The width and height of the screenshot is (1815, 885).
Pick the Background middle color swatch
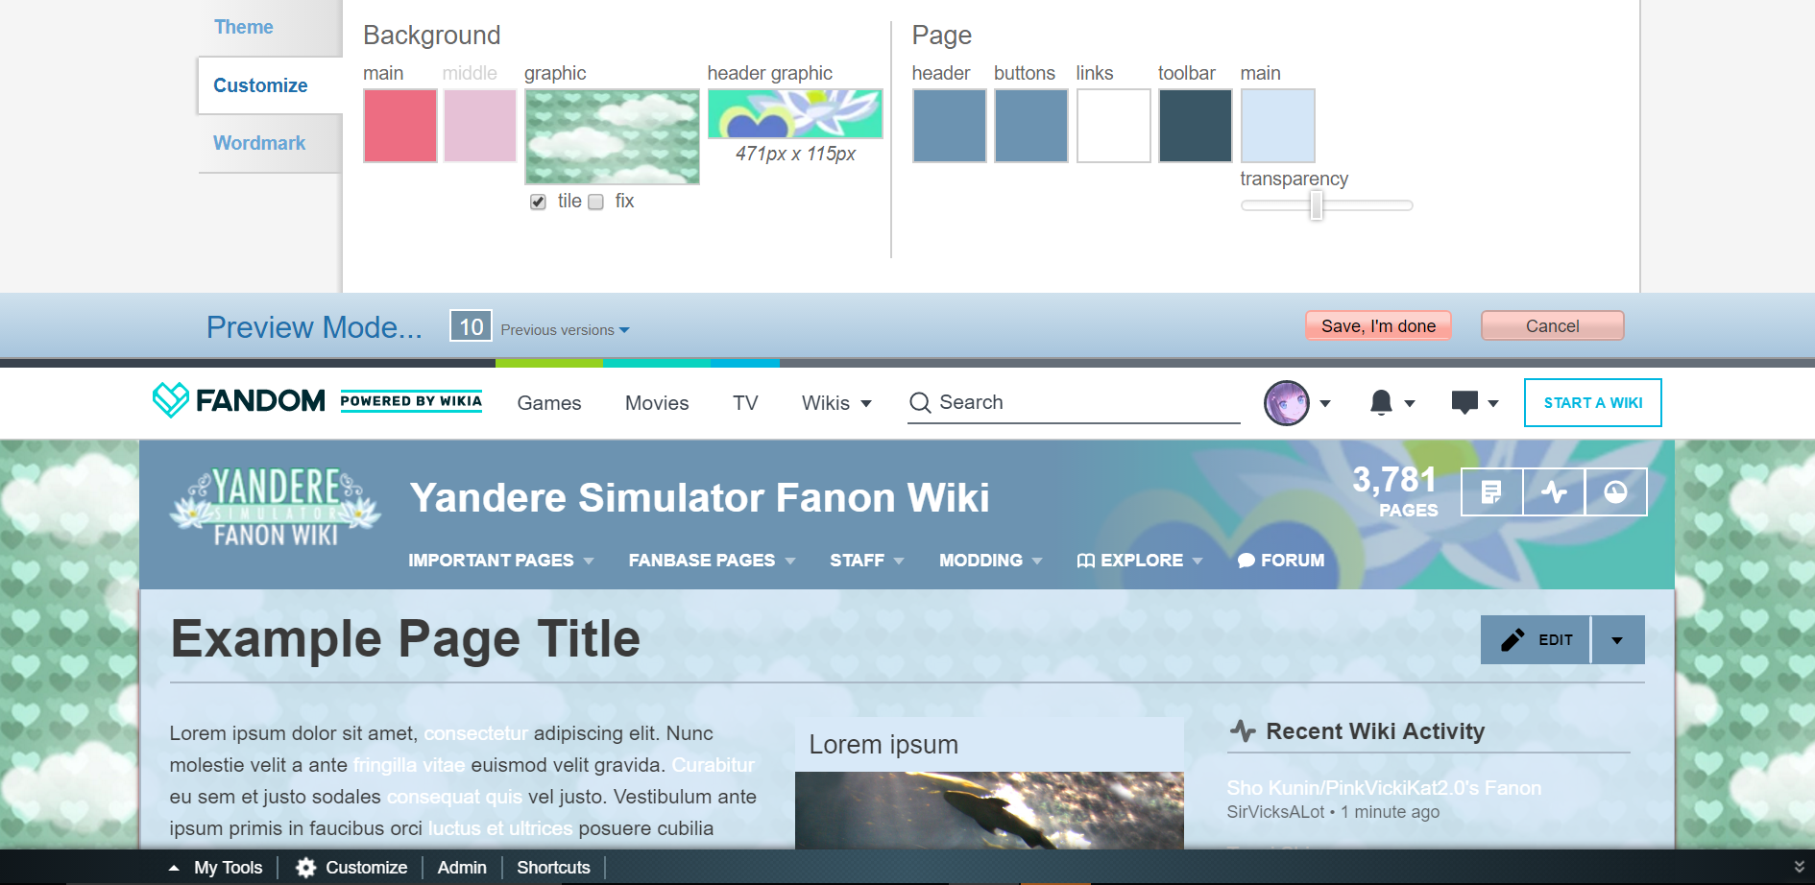coord(480,126)
